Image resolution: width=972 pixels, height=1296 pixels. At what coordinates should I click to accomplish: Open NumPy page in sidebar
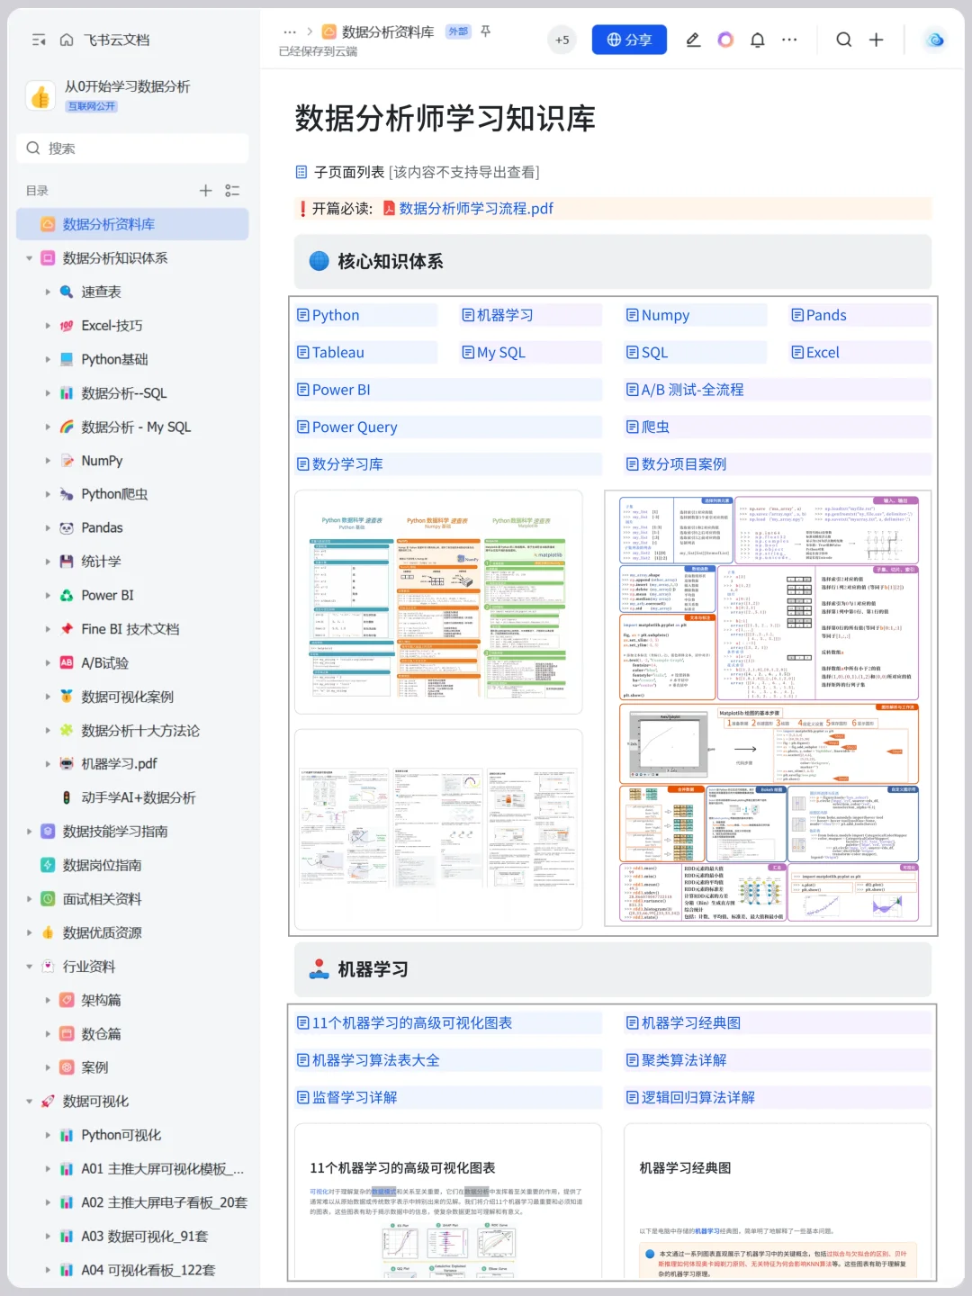pos(102,461)
